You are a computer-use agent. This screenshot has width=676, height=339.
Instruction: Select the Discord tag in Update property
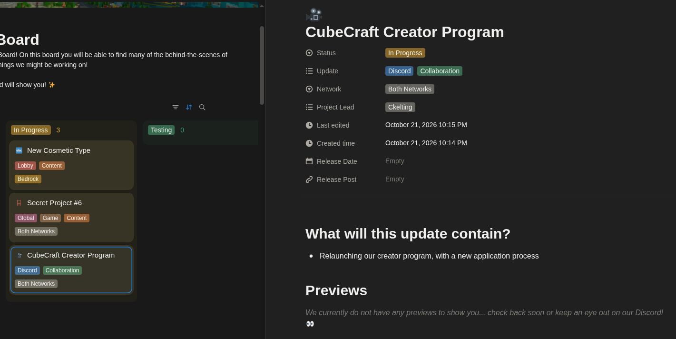tap(399, 71)
